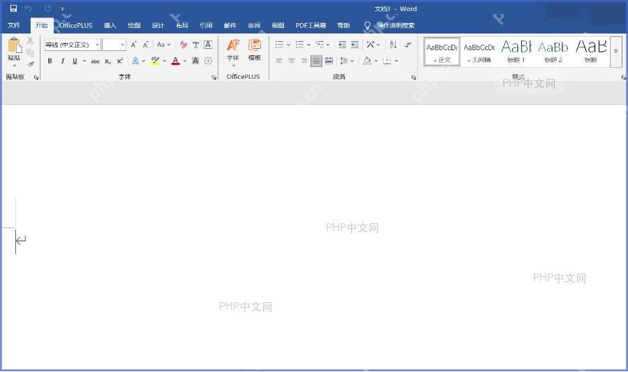Switch to the OfficePLUS tab
Screen dimensions: 628x372
[x=75, y=25]
